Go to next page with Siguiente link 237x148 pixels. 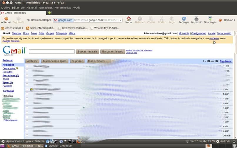click(x=226, y=61)
